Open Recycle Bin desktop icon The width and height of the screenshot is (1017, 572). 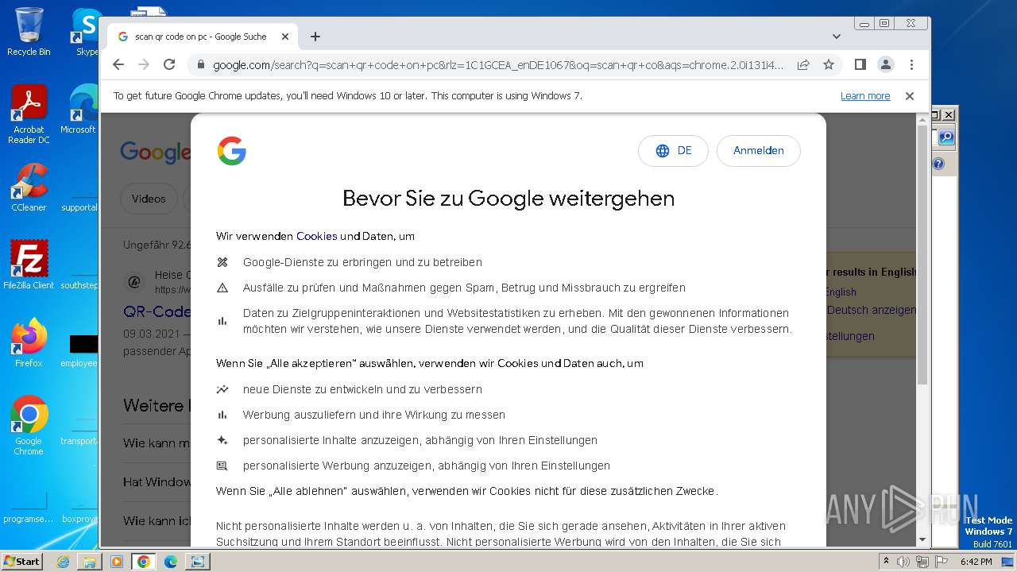[x=29, y=32]
